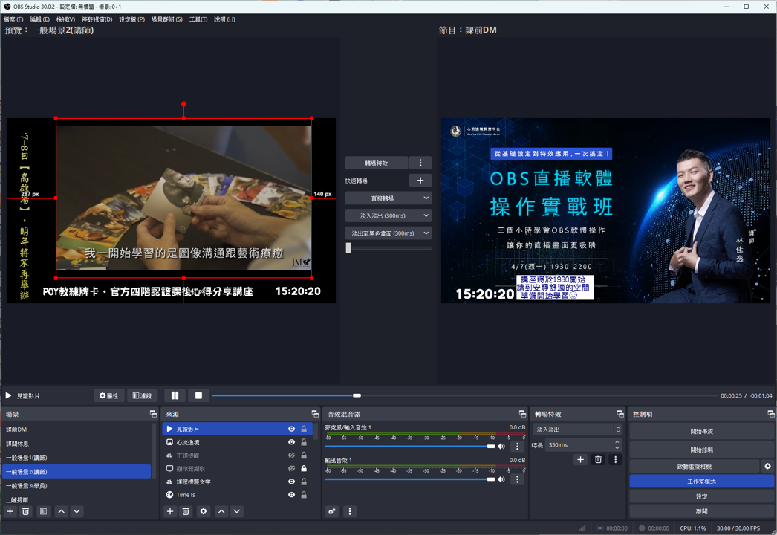Unlock the 顯示器擷取 source
This screenshot has width=777, height=535.
(x=303, y=469)
